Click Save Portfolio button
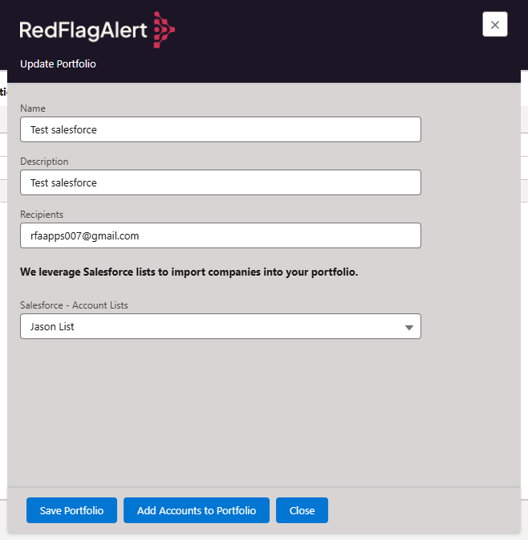 click(71, 510)
